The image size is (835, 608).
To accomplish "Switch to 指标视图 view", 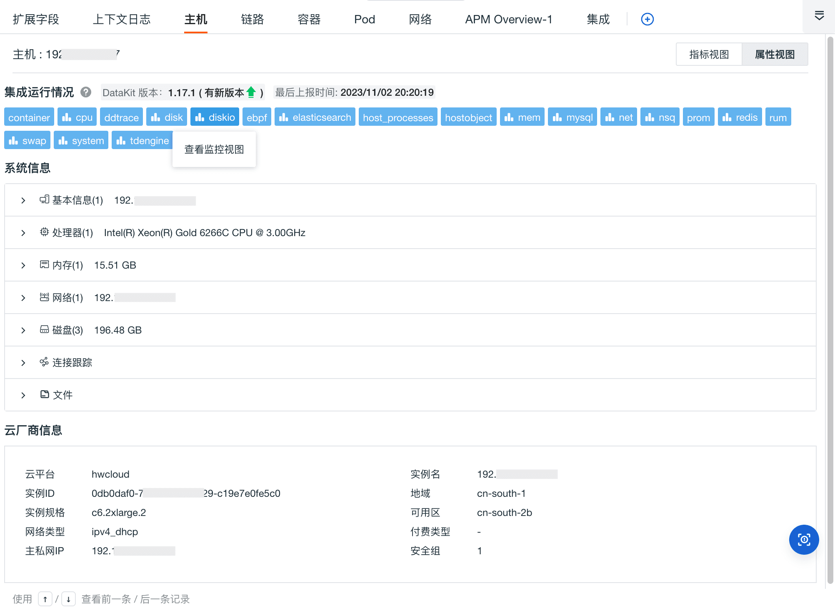I will pos(709,54).
